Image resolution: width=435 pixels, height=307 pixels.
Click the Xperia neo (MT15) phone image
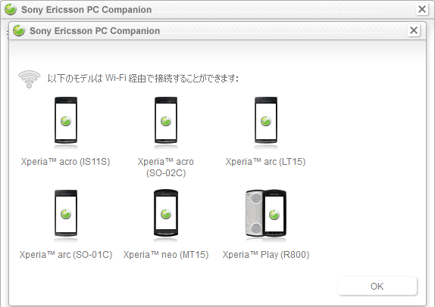coord(166,213)
